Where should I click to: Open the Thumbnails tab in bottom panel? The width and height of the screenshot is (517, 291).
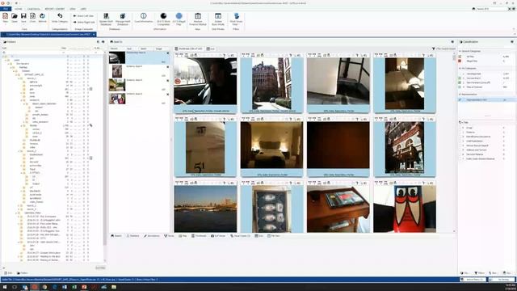click(x=199, y=236)
